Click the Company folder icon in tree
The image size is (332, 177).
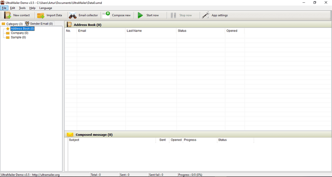[8, 33]
